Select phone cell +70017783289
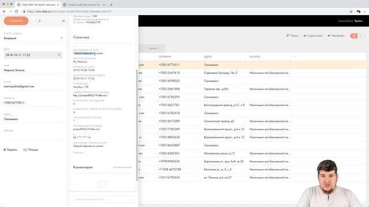 coord(169,129)
